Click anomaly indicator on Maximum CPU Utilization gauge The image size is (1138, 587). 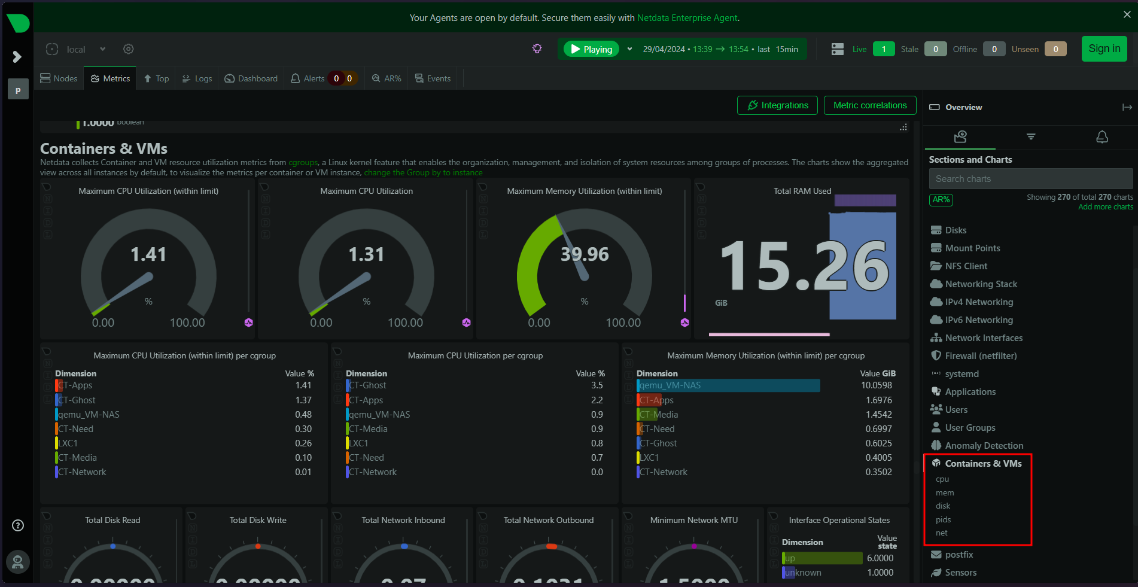[467, 323]
